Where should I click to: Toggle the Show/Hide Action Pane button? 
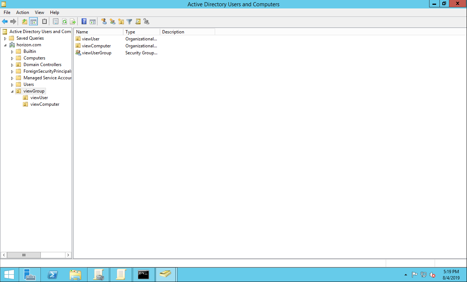93,22
